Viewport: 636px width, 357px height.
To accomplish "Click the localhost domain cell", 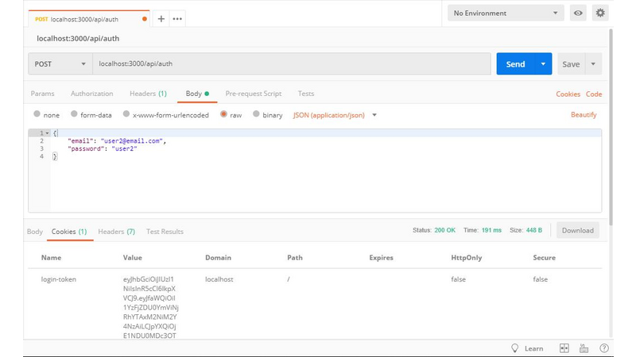I will [219, 279].
